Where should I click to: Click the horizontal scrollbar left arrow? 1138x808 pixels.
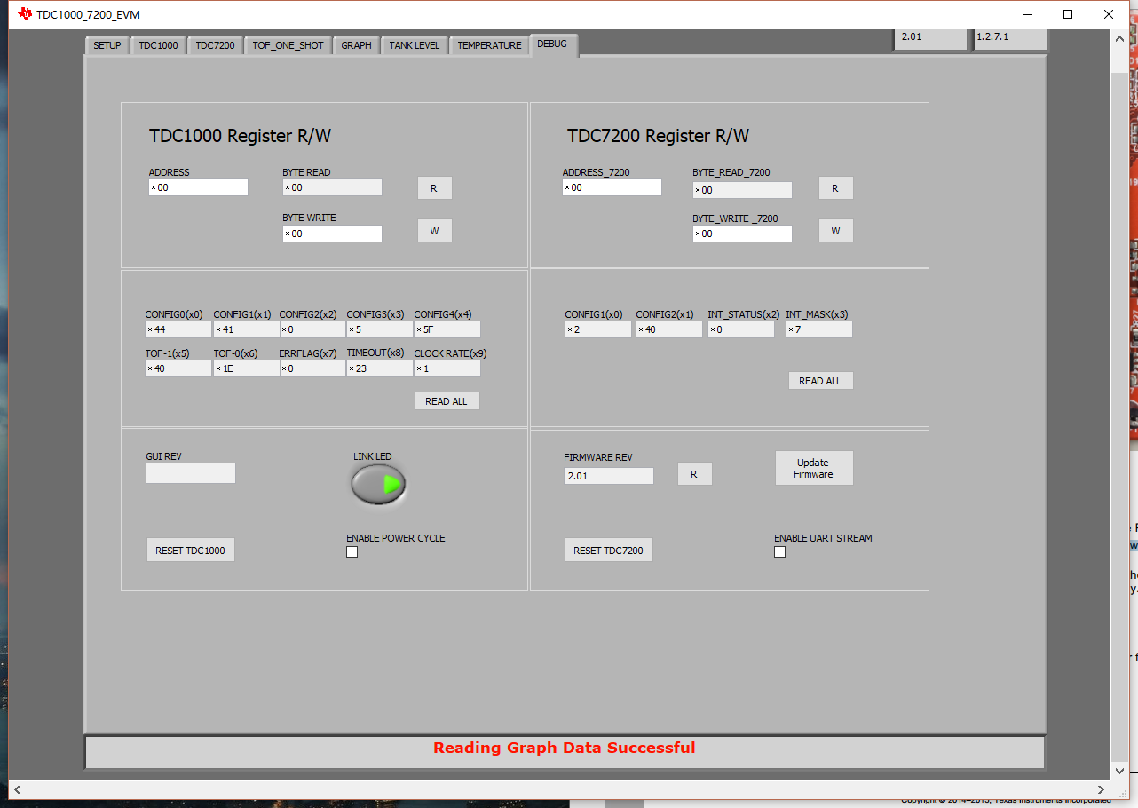(18, 789)
